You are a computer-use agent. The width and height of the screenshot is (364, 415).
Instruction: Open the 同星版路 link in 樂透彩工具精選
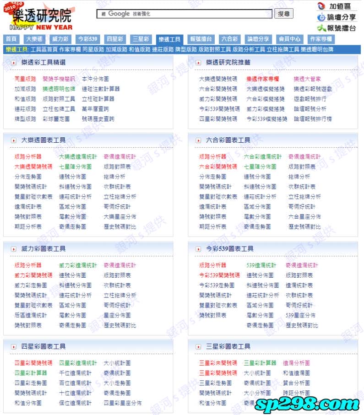[25, 79]
